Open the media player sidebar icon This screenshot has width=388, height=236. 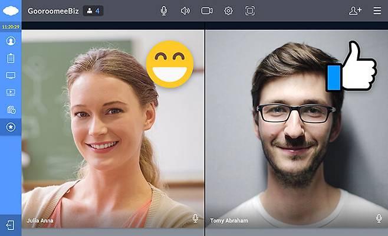point(11,93)
